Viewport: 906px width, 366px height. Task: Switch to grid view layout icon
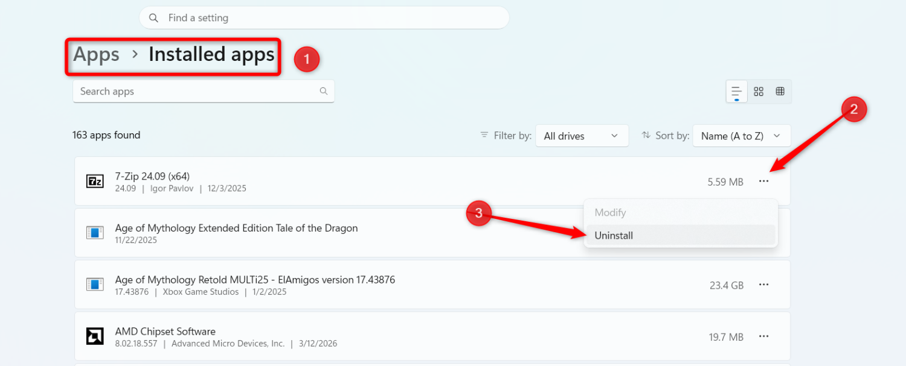(x=759, y=92)
